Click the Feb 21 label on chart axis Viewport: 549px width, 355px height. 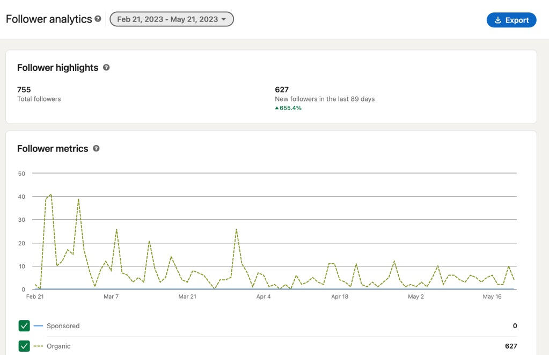pyautogui.click(x=34, y=296)
